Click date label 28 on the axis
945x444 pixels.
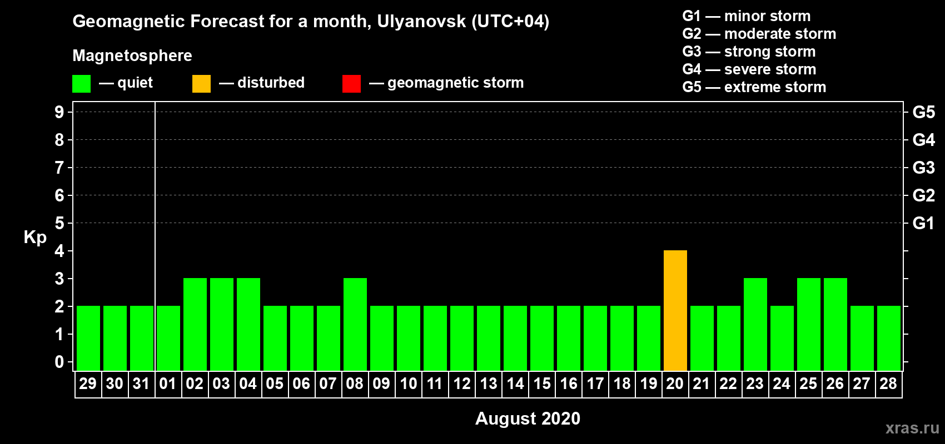click(888, 384)
